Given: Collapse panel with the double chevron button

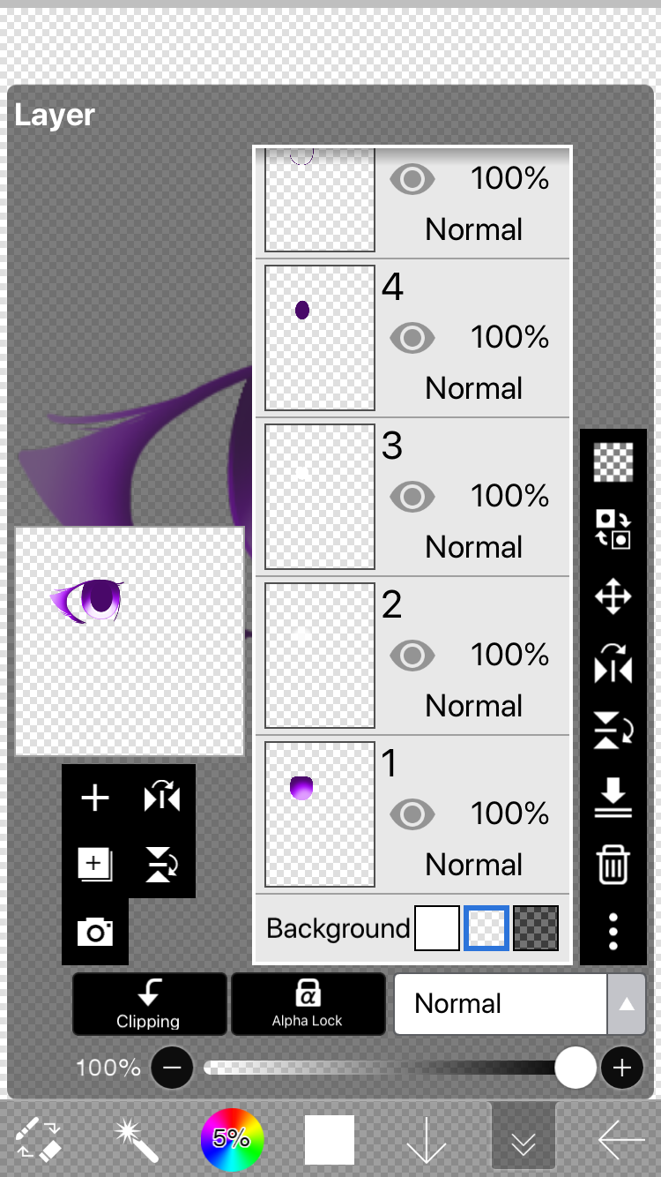Looking at the screenshot, I should pos(524,1139).
